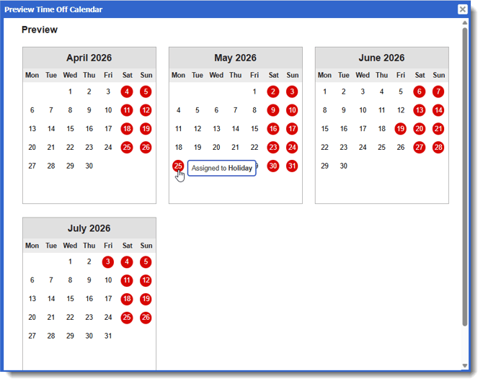Click July 31 in the calendar
This screenshot has width=483, height=384.
click(108, 336)
